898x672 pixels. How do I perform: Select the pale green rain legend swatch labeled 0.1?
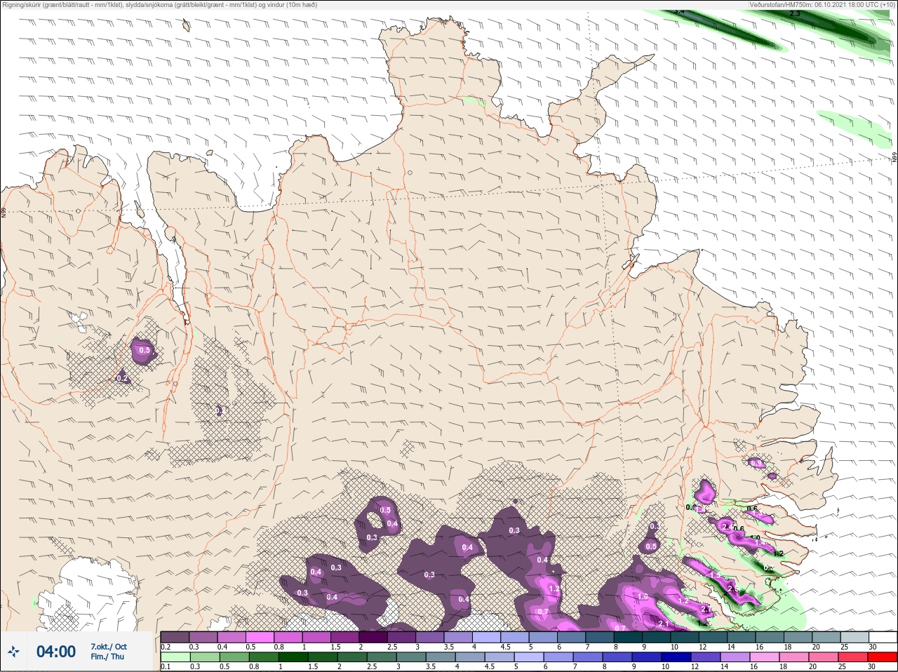[175, 657]
